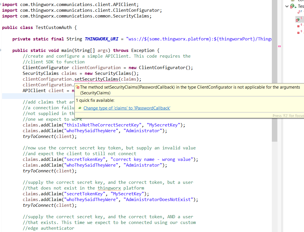Click a red error square icon in the Outline view

click(298, 26)
